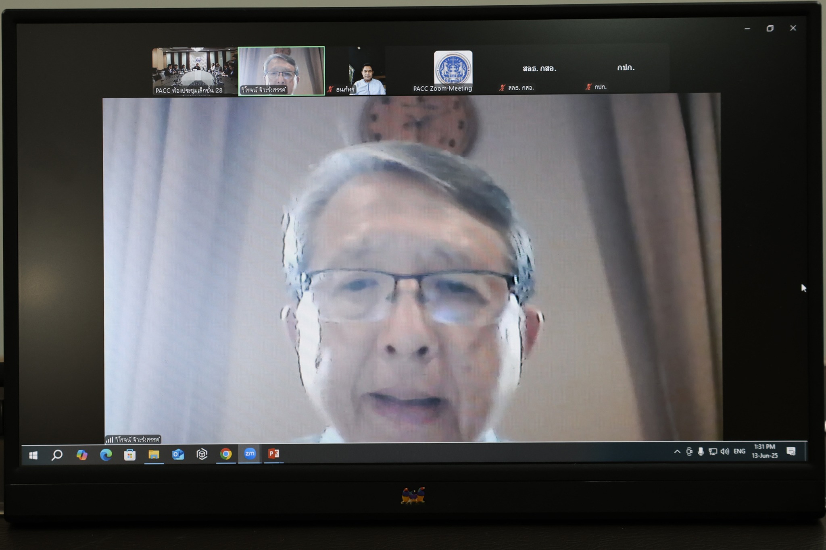Viewport: 826px width, 550px height.
Task: Open Outlook from the taskbar
Action: tap(178, 455)
